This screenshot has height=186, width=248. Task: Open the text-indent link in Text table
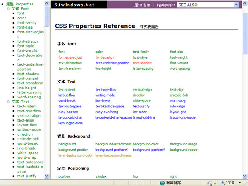click(67, 90)
